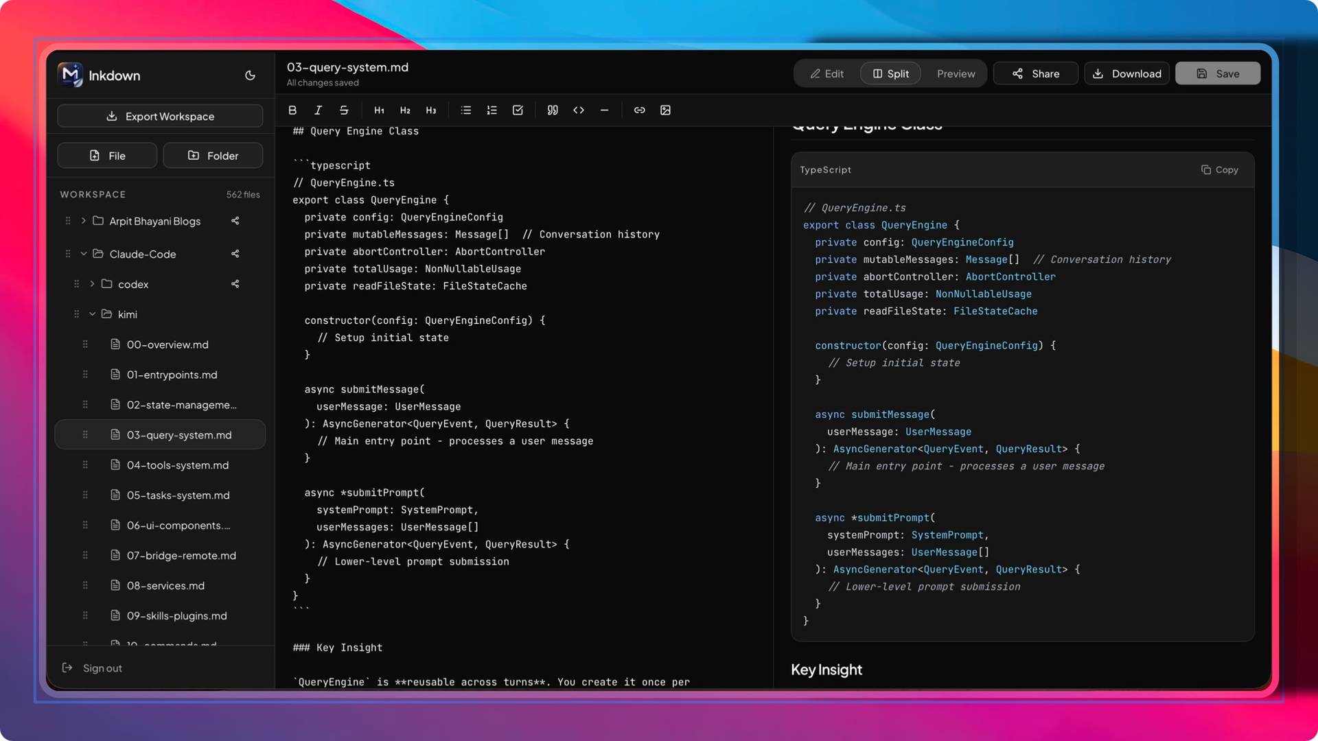
Task: Open the Share dialog
Action: click(1035, 73)
